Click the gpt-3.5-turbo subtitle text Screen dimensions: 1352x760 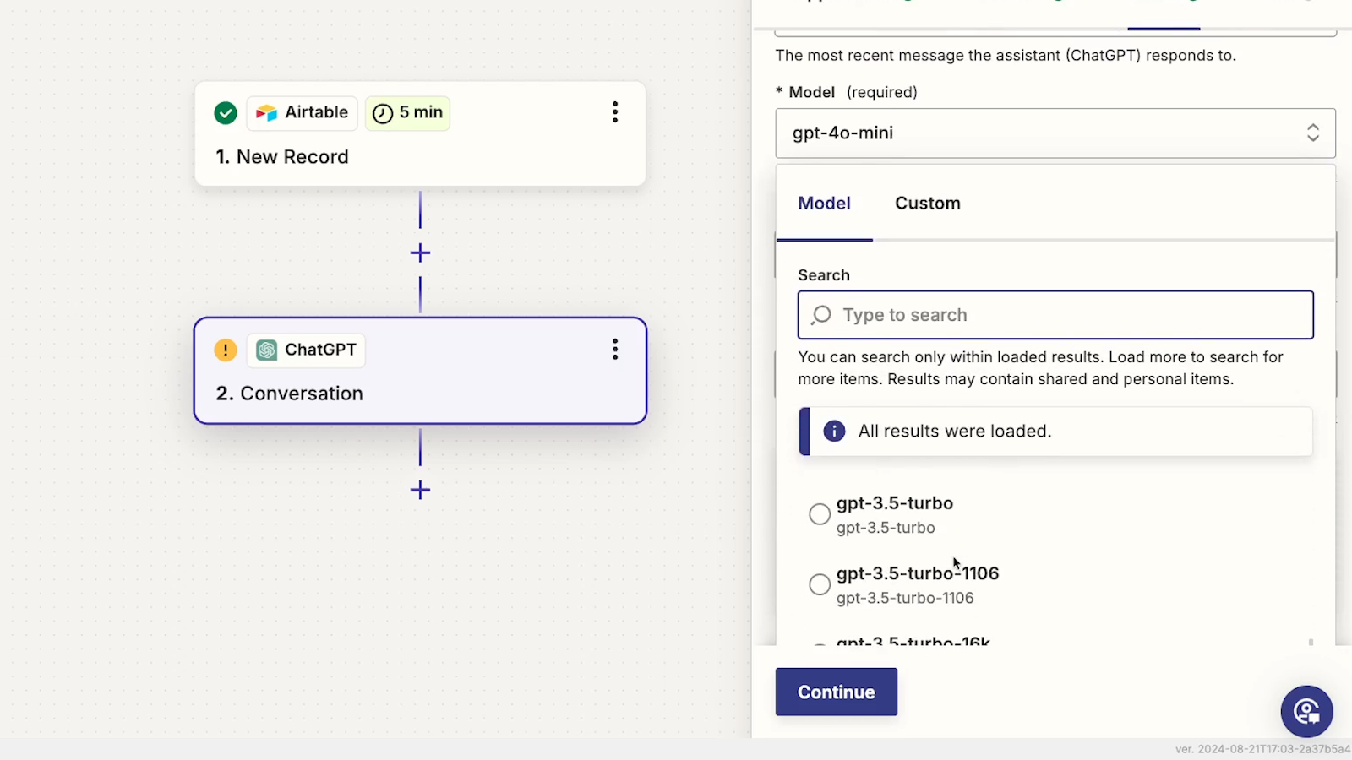click(x=886, y=528)
